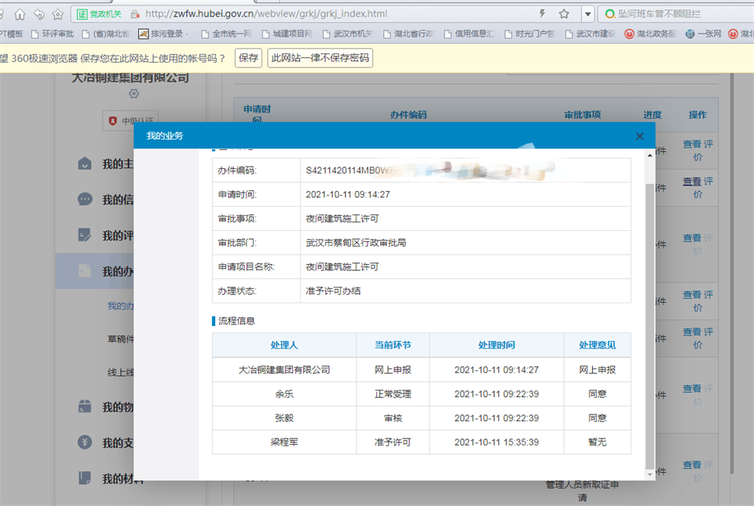Open the 环评审批 bookmark
Viewport: 754px width, 506px height.
point(53,34)
